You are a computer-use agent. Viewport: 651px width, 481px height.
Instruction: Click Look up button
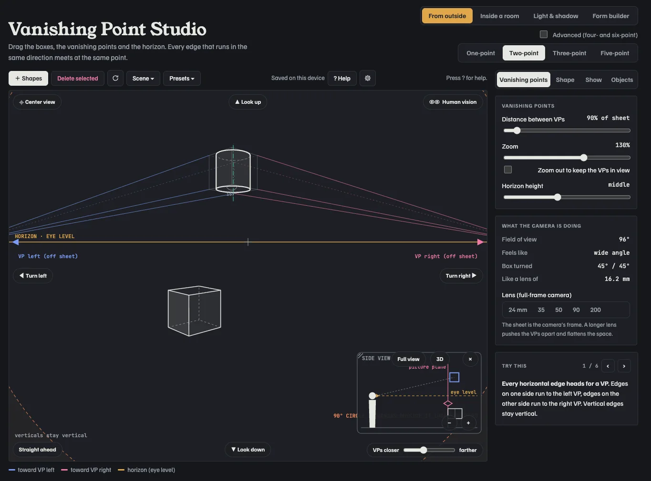[x=248, y=102]
